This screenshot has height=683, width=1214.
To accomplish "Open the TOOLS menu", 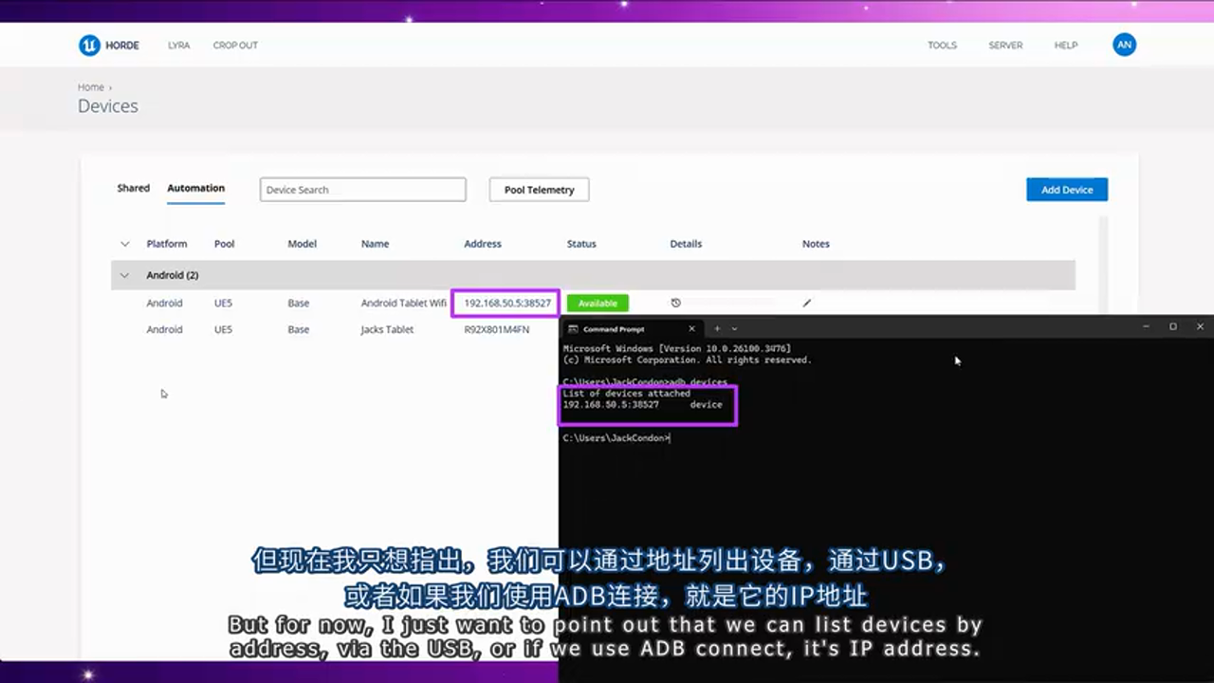I will 942,45.
